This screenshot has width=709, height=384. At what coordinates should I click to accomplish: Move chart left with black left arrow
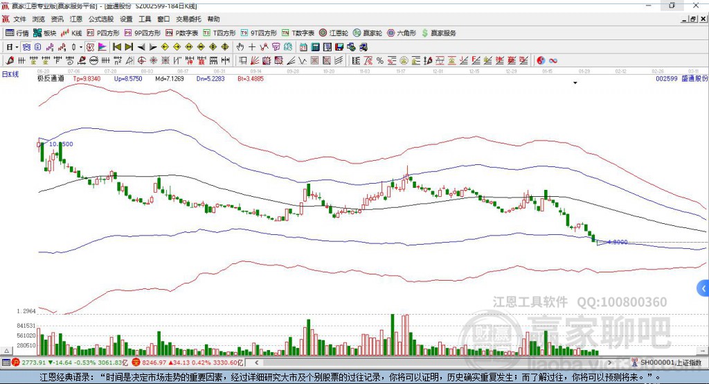click(141, 47)
